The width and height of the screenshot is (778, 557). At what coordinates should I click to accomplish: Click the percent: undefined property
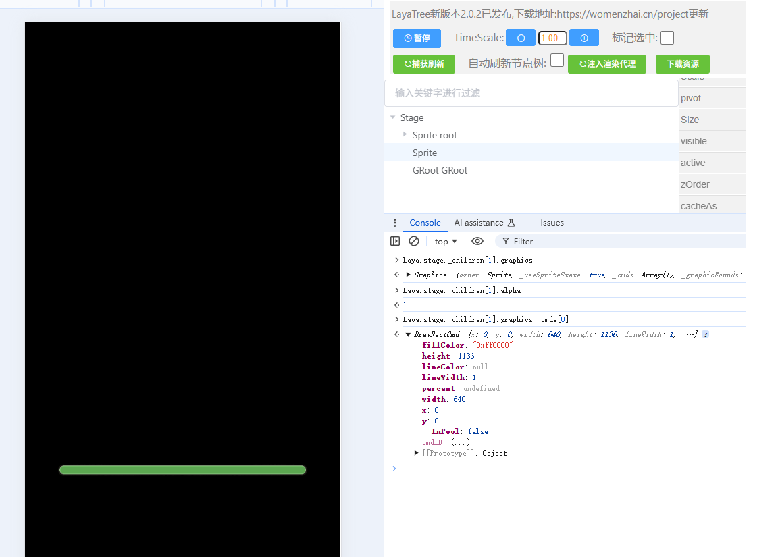point(461,388)
